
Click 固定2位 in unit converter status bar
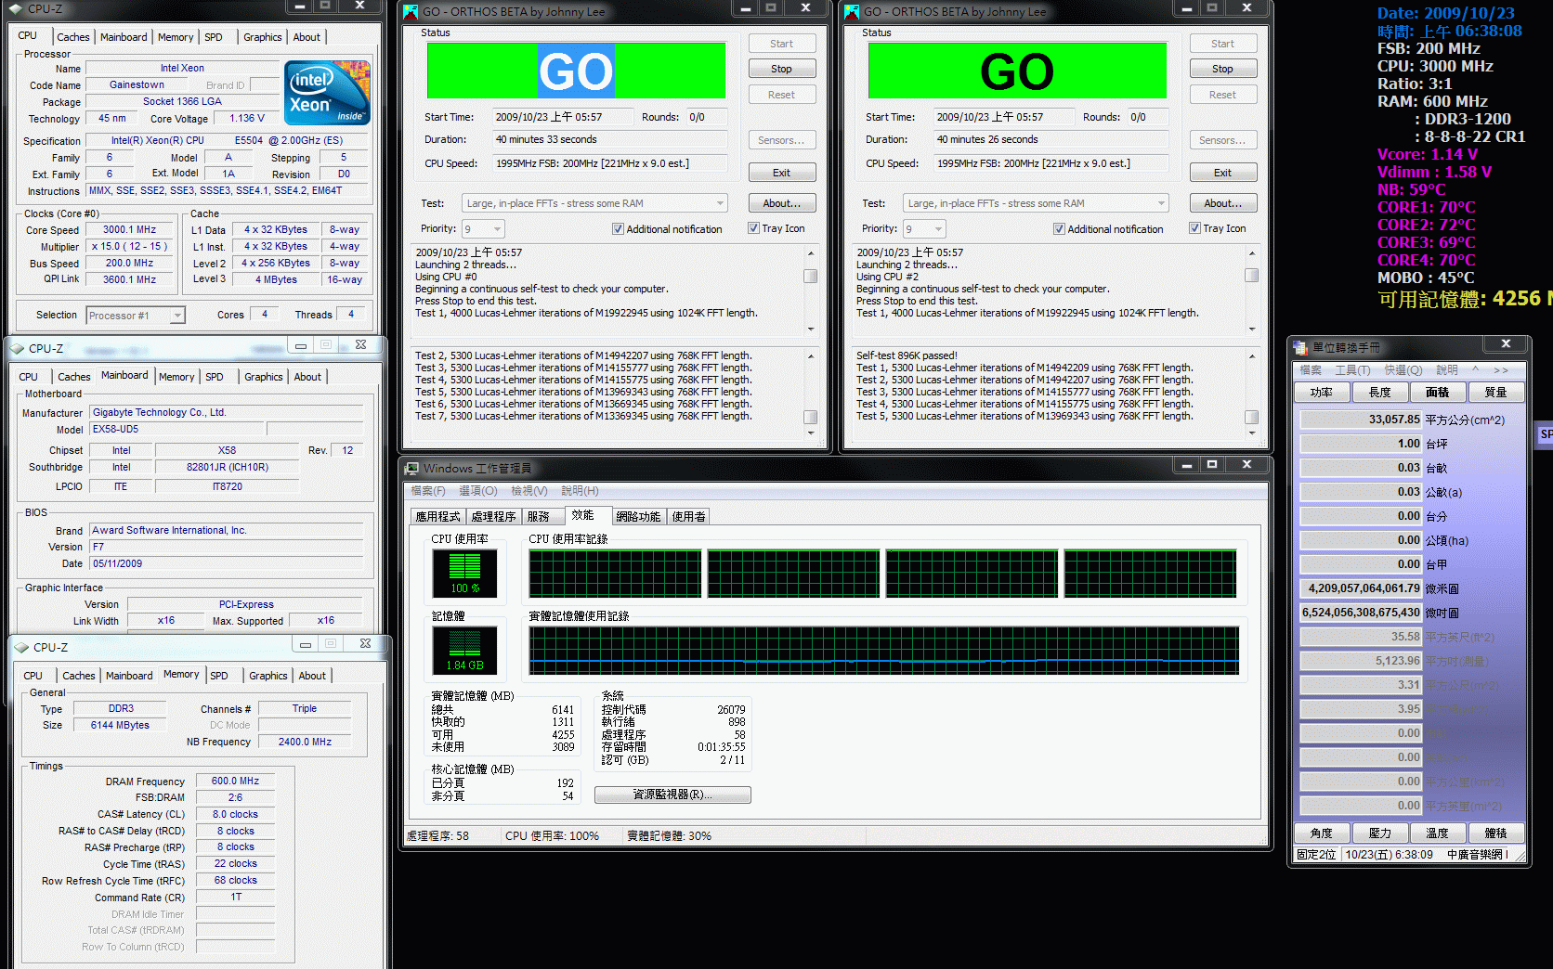point(1316,855)
